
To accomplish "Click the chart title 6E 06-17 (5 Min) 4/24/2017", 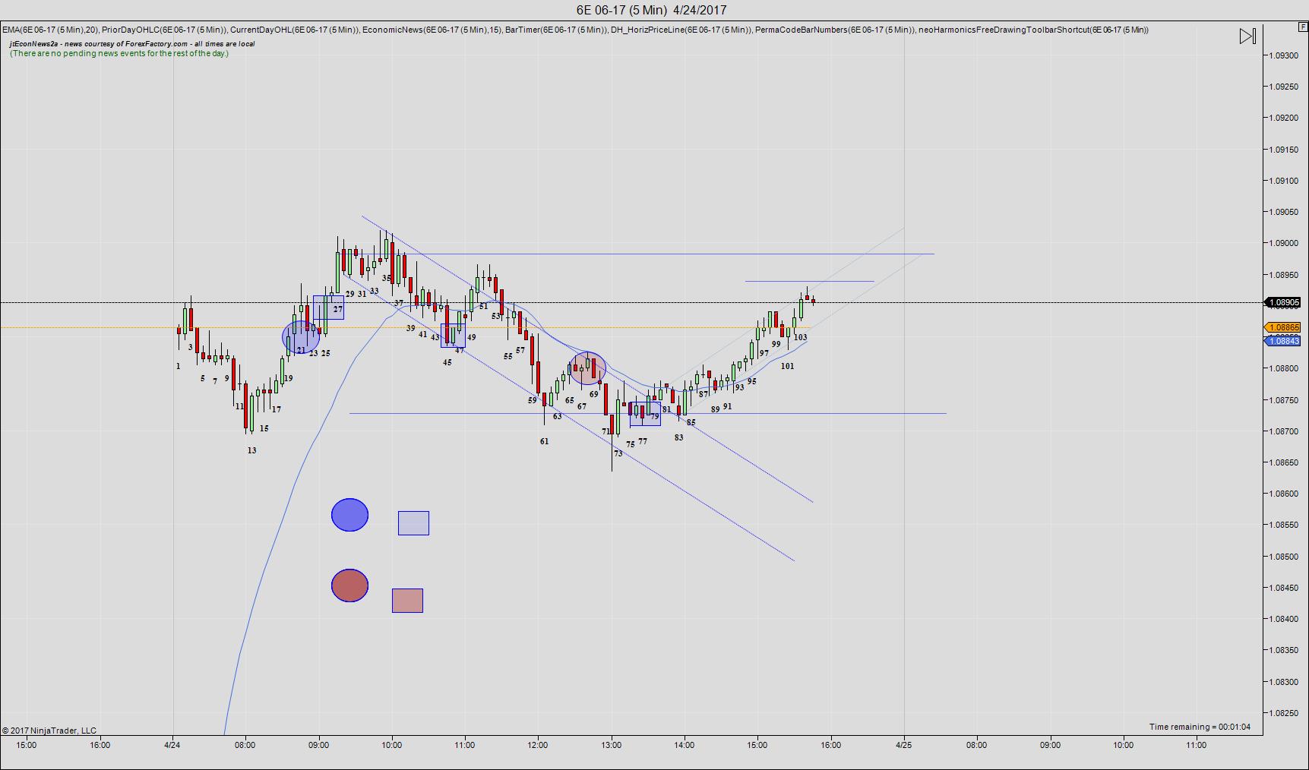I will coord(651,10).
